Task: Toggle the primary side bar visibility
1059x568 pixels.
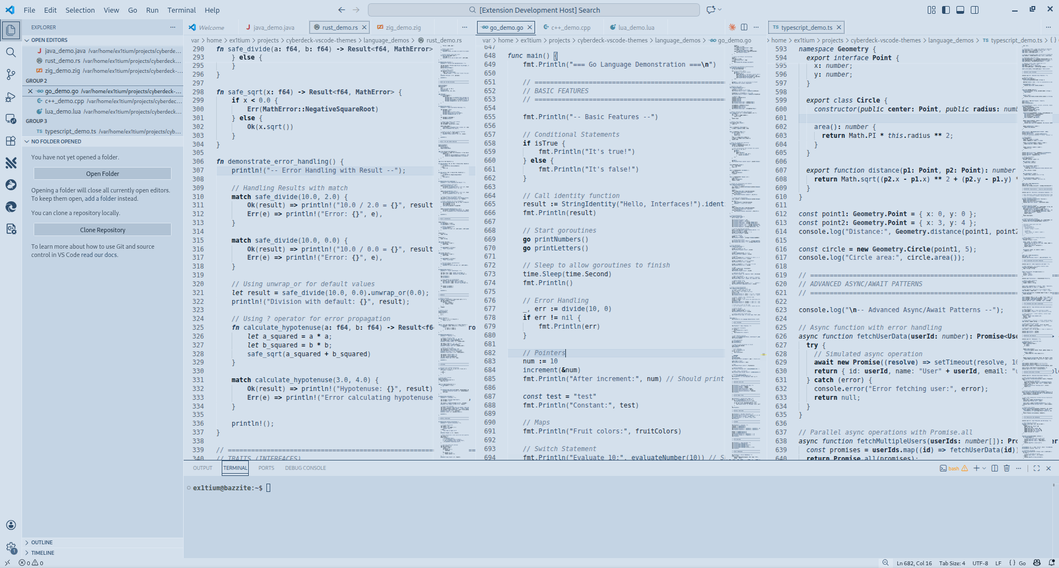Action: pyautogui.click(x=945, y=9)
